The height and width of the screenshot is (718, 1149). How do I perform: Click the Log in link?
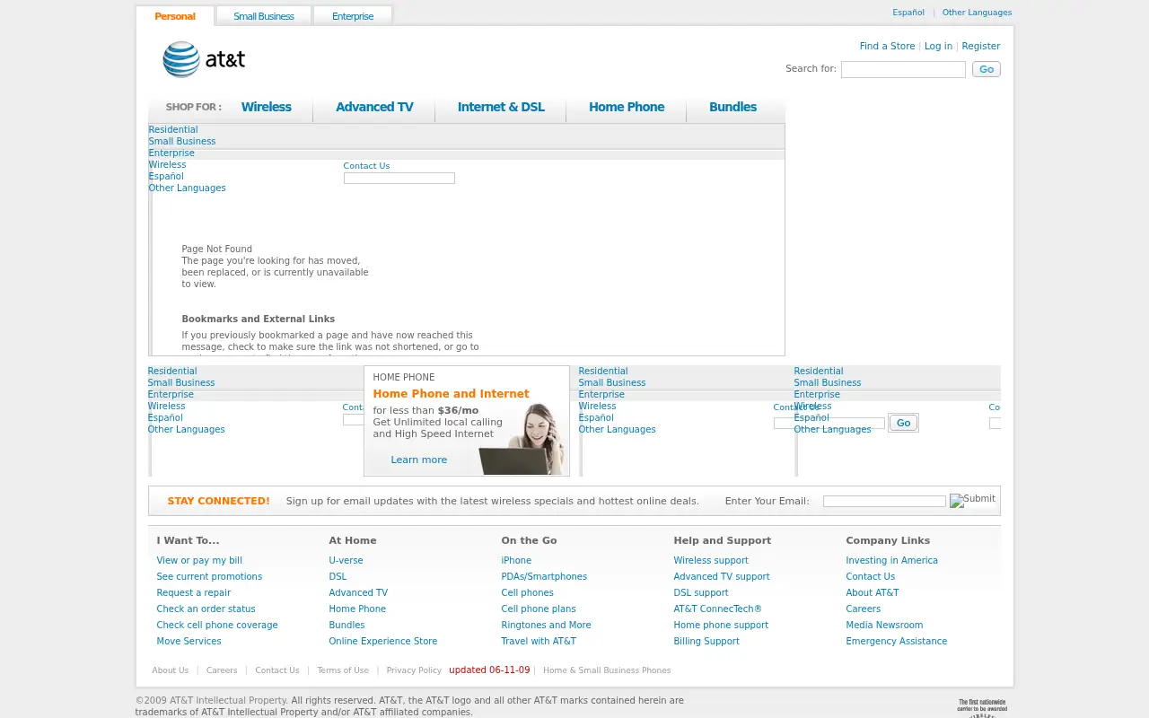coord(938,46)
